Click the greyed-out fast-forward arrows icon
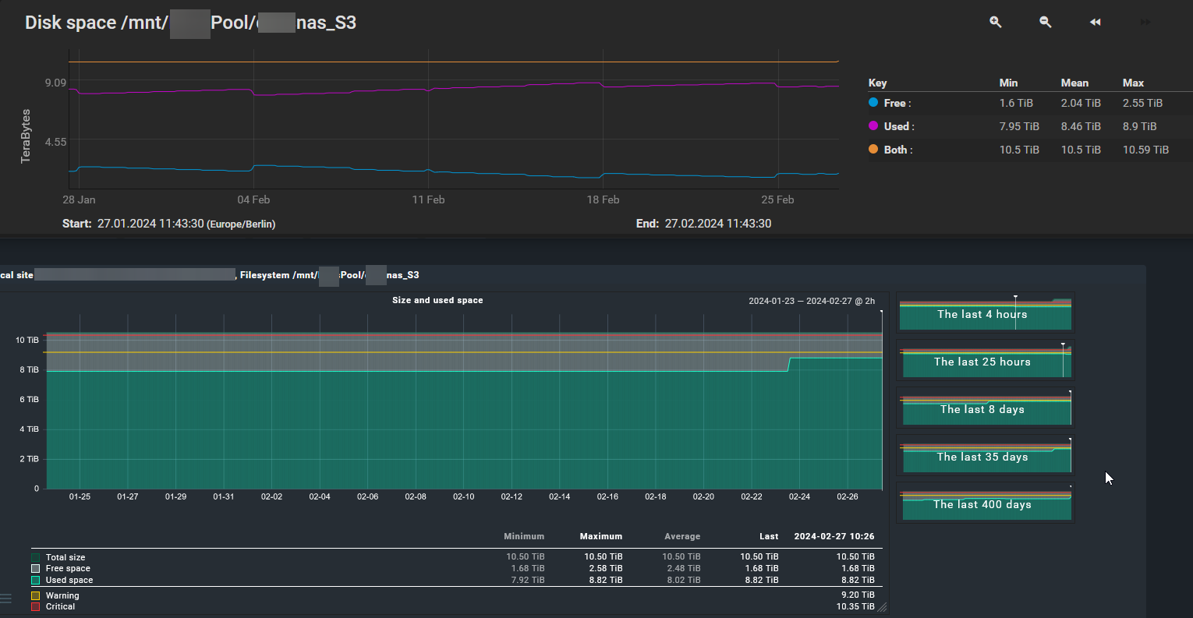Viewport: 1193px width, 618px height. point(1145,23)
